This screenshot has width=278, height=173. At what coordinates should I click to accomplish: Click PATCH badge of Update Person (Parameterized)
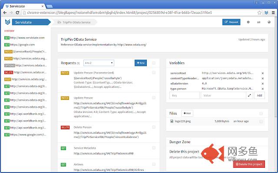[x=65, y=73]
